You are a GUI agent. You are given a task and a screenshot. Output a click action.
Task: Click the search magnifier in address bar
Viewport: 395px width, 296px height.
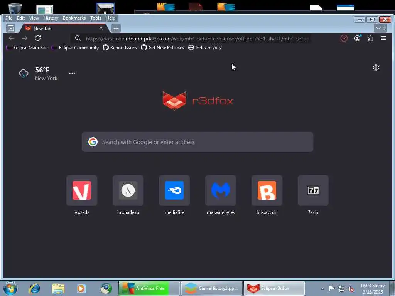pos(78,38)
